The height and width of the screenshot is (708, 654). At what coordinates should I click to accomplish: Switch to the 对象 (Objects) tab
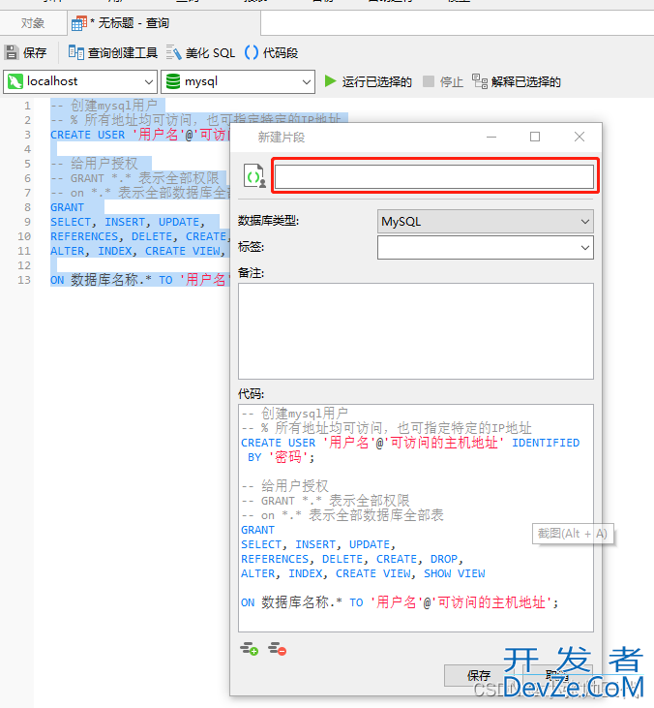33,23
